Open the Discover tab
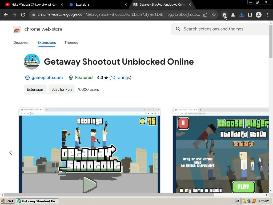 (x=21, y=42)
